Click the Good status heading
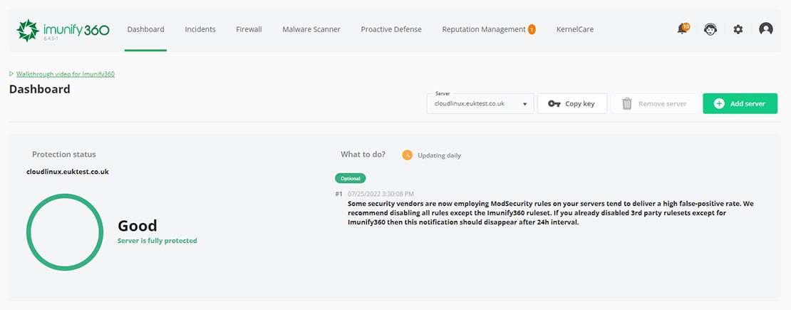 [x=138, y=225]
